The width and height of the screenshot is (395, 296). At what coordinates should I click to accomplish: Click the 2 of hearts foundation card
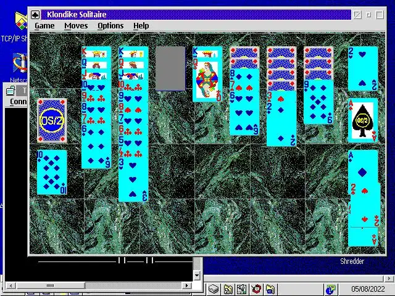tap(365, 205)
